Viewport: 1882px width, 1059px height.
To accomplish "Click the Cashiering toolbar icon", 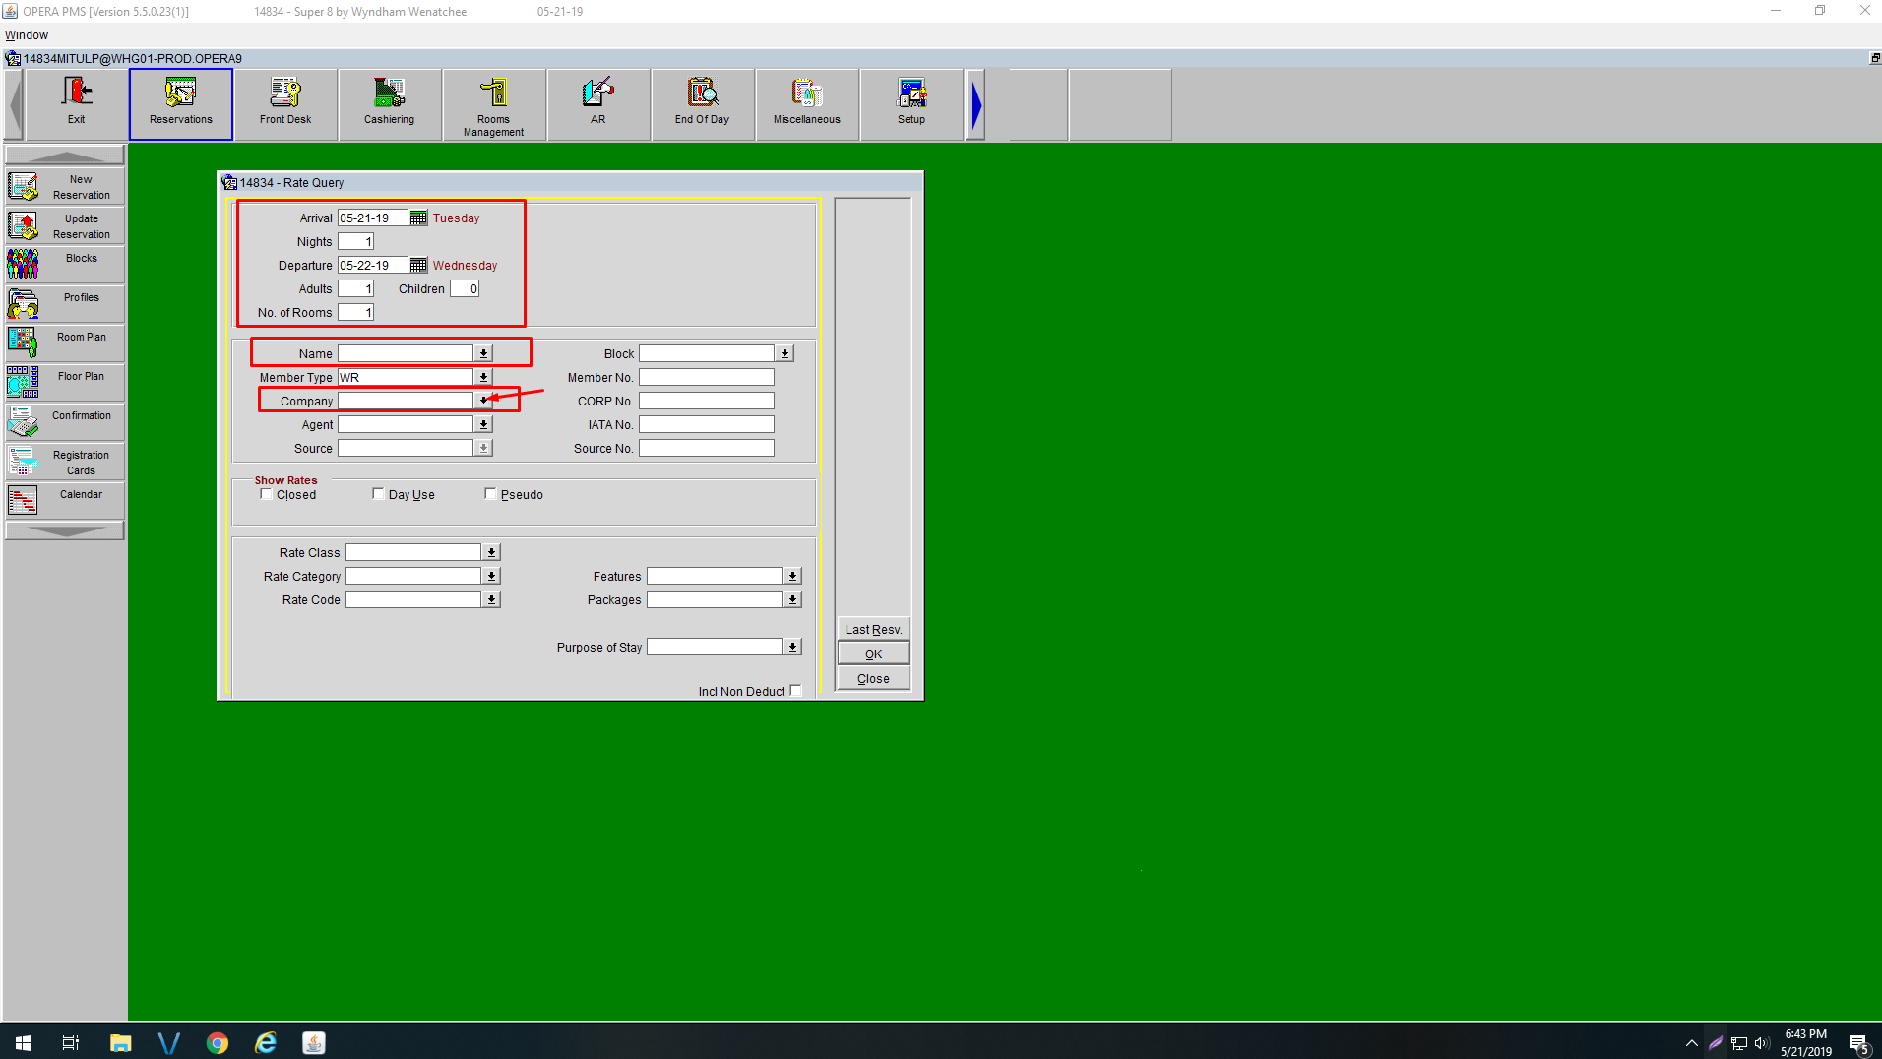I will (390, 103).
